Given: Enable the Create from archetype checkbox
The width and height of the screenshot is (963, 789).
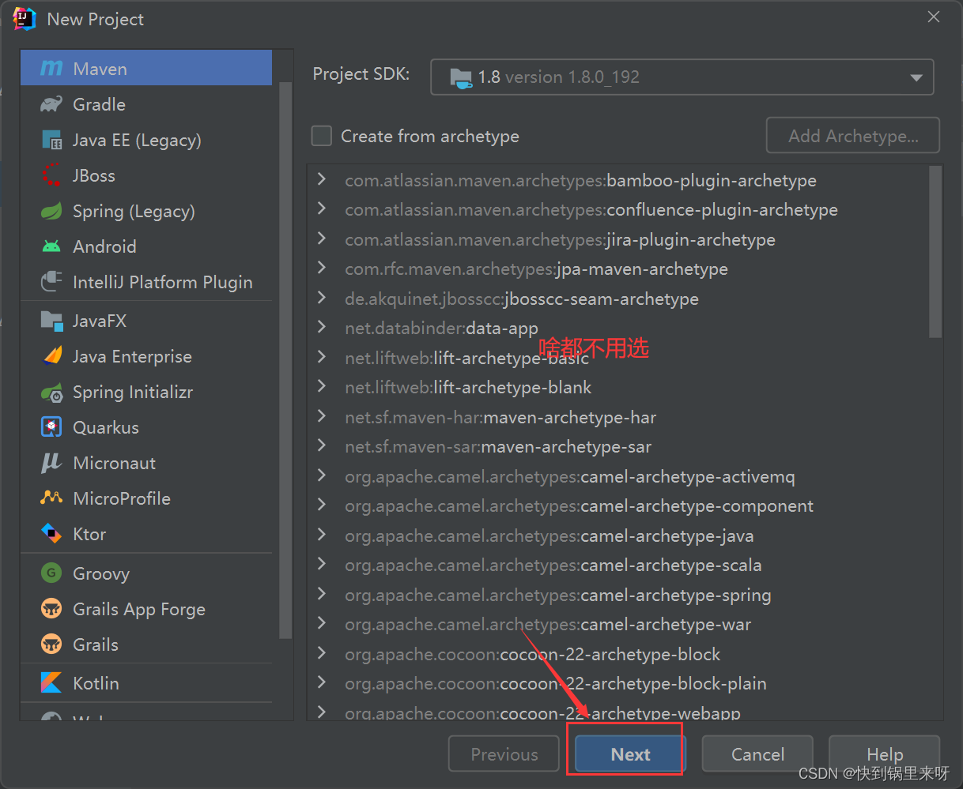Looking at the screenshot, I should pos(322,136).
